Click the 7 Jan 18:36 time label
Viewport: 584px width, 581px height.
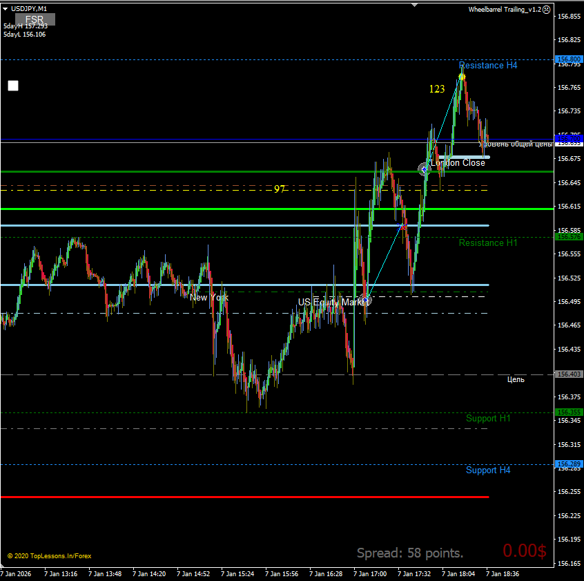click(x=503, y=573)
